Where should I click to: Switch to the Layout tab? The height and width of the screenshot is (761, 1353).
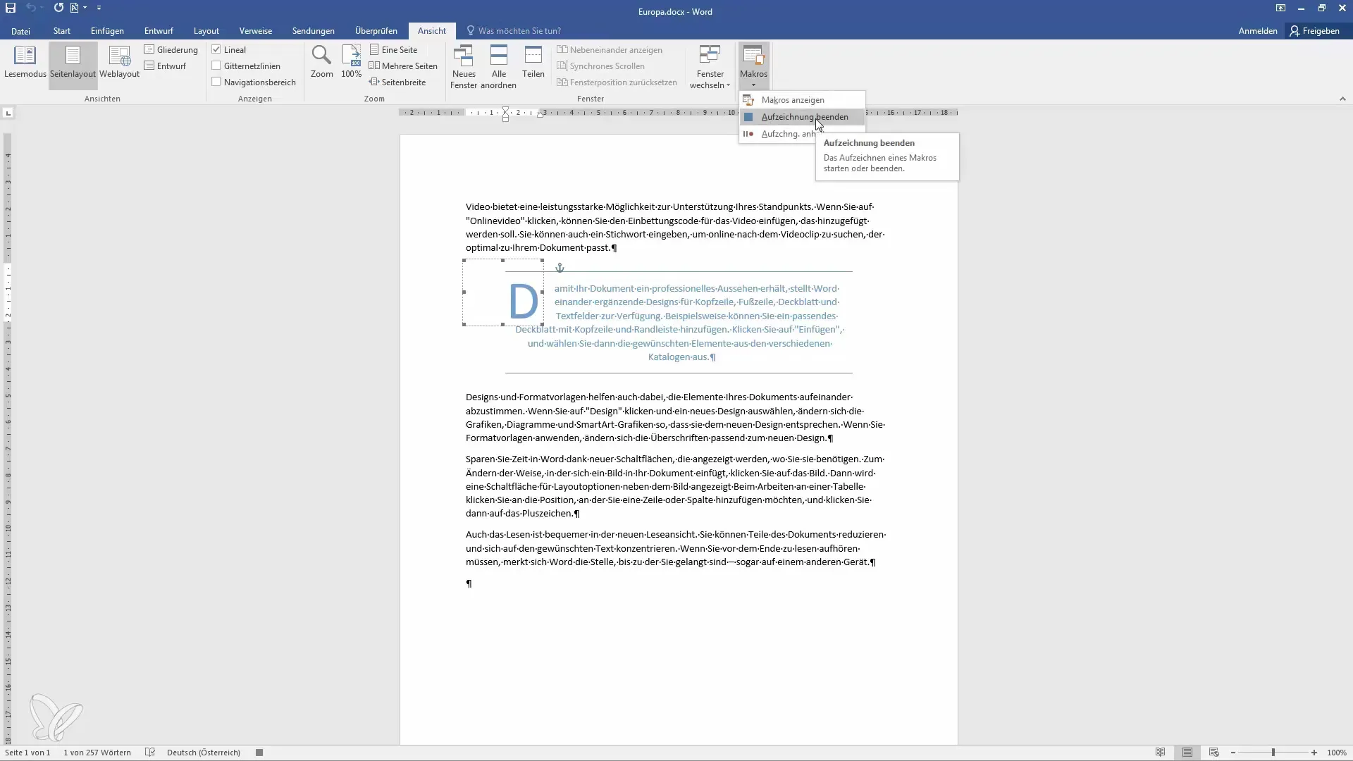coord(206,31)
